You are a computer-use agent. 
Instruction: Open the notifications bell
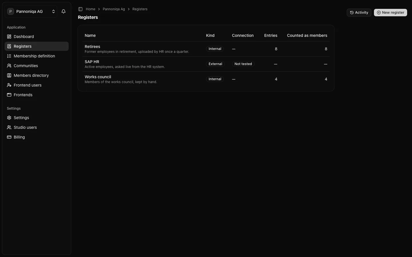click(64, 11)
